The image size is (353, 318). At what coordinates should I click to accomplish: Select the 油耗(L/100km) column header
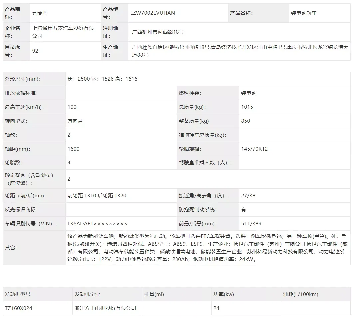300,294
